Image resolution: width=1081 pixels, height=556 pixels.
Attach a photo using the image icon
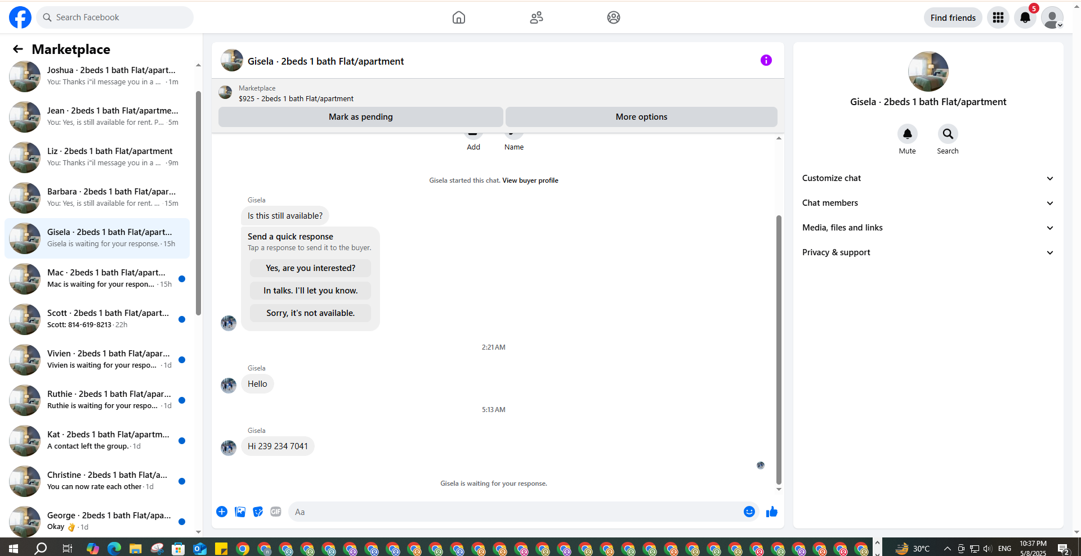(x=240, y=512)
